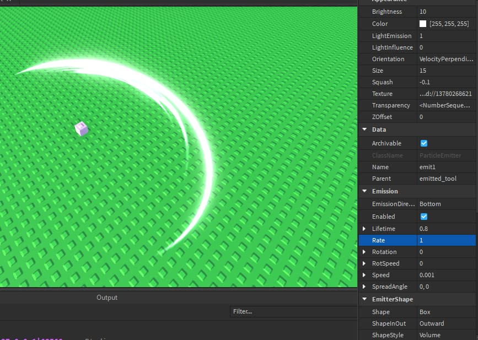
Task: Expand the RotSpeed property arrow
Action: (364, 263)
